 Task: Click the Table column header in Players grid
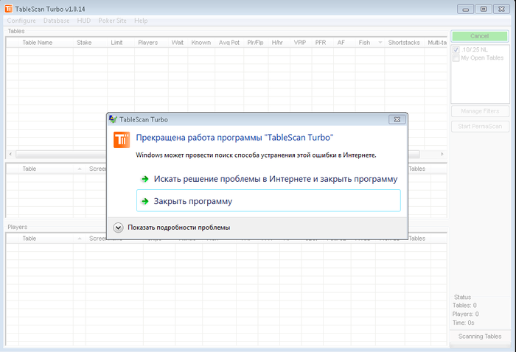point(52,239)
